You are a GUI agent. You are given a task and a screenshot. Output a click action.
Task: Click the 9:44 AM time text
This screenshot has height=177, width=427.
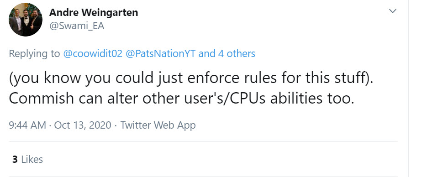(27, 125)
